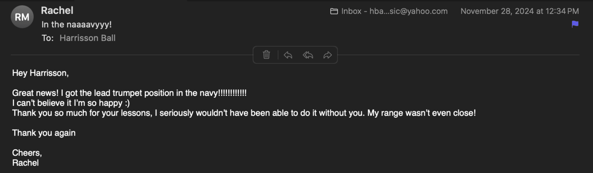Click the "Hey Harrisson," greeting line
The image size is (593, 173).
point(40,73)
